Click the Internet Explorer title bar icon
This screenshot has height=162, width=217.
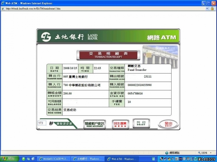point(3,3)
